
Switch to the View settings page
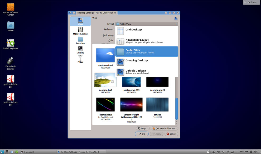pyautogui.click(x=80, y=21)
